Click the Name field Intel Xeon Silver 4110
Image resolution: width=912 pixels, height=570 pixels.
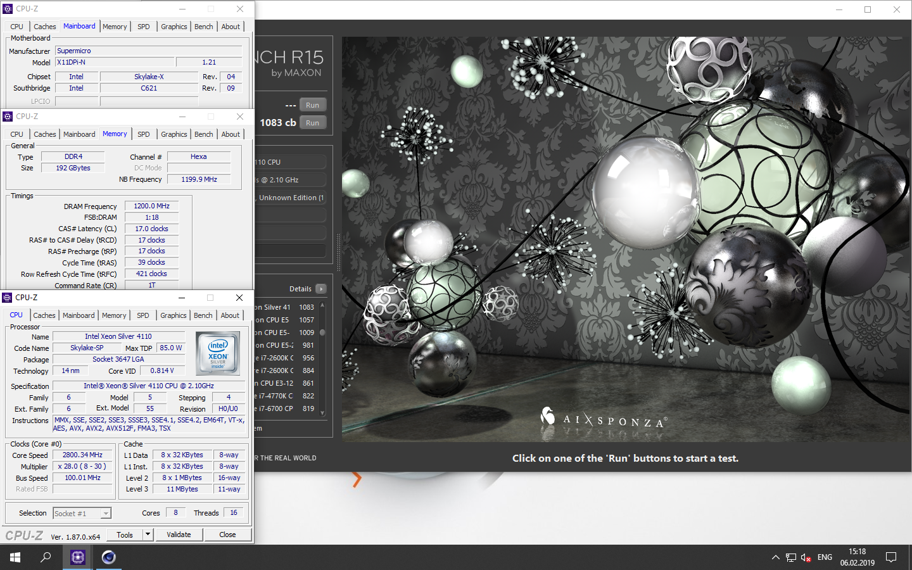coord(118,336)
